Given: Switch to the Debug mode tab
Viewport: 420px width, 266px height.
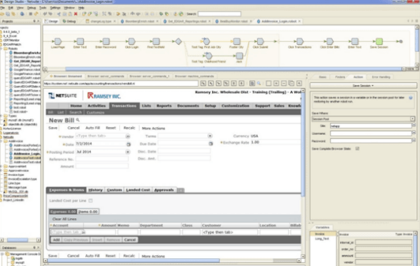Looking at the screenshot, I should point(69,21).
